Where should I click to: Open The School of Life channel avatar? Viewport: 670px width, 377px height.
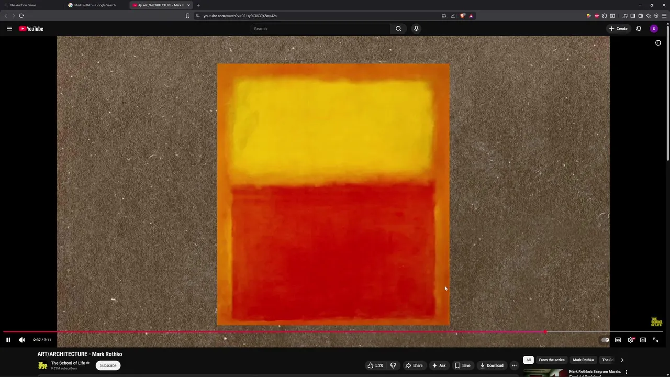point(42,365)
